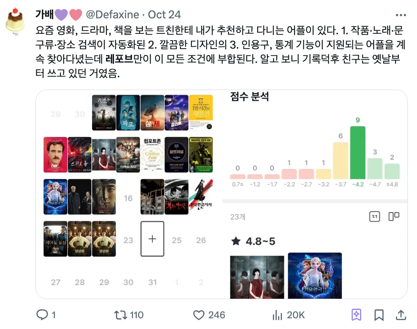Open the 'her' movie poster thumbnail
417x329 pixels.
point(55,155)
